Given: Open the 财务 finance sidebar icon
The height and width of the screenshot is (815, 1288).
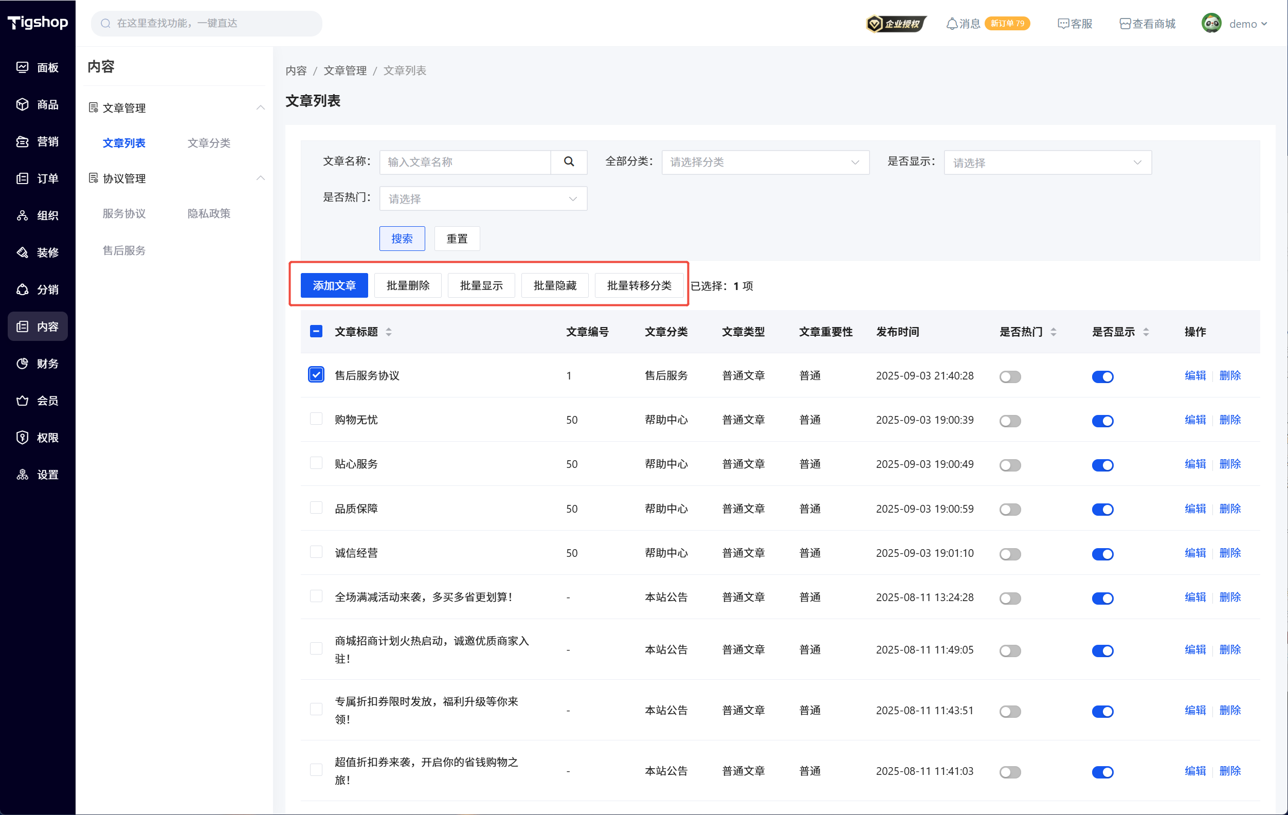Looking at the screenshot, I should point(23,364).
